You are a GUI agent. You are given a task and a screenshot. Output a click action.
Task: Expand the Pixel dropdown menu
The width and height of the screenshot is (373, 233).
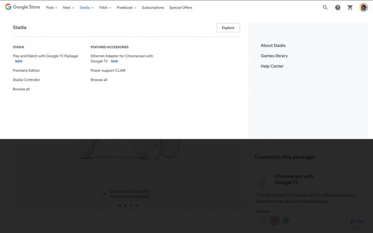pyautogui.click(x=52, y=8)
